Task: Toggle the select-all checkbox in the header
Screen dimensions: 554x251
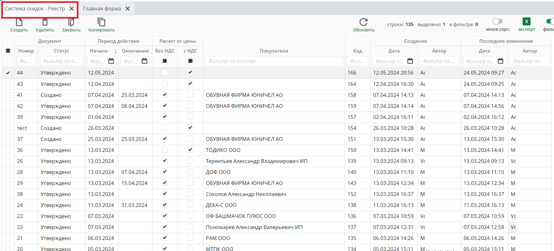Action: coord(8,51)
